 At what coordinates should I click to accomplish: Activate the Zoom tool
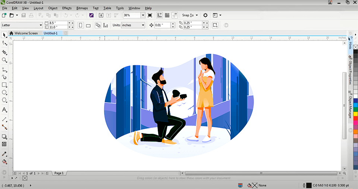(4, 60)
